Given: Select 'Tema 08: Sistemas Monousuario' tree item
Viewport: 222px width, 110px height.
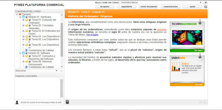Looking at the screenshot, I should [x=40, y=63].
